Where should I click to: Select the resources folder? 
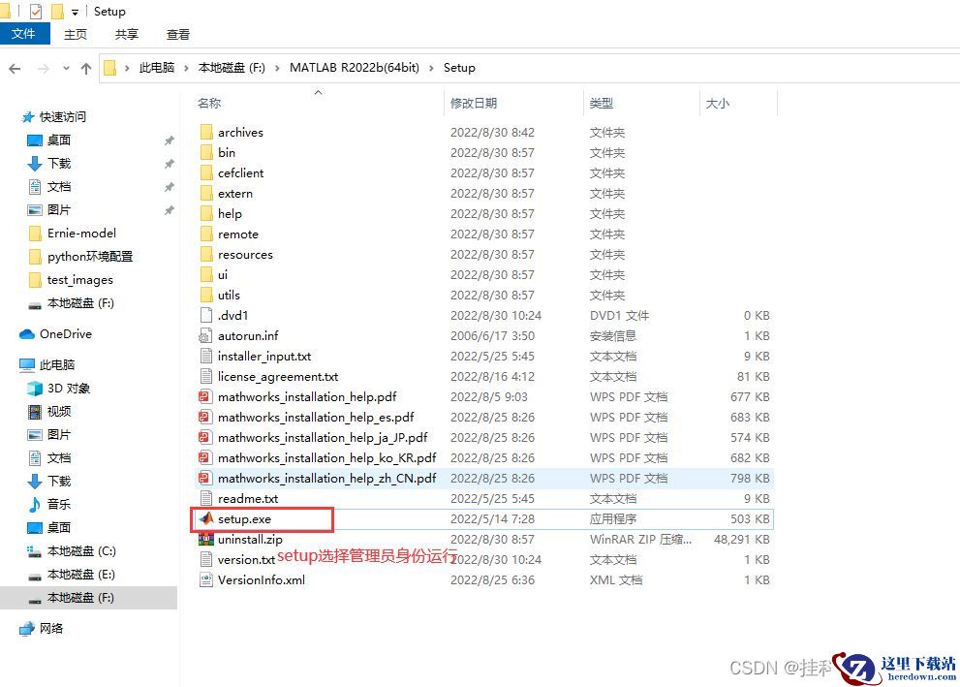[245, 254]
